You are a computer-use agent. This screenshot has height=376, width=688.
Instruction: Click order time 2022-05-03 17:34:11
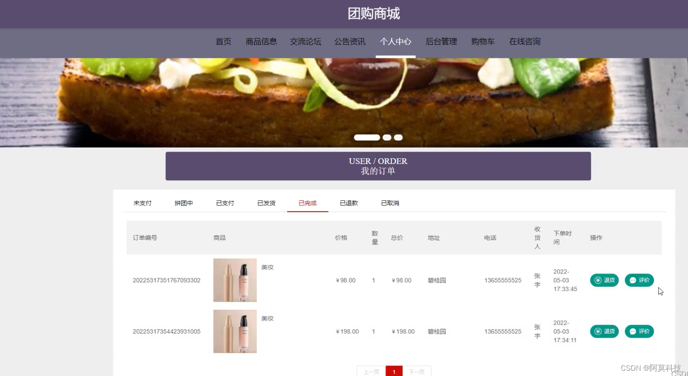click(565, 331)
